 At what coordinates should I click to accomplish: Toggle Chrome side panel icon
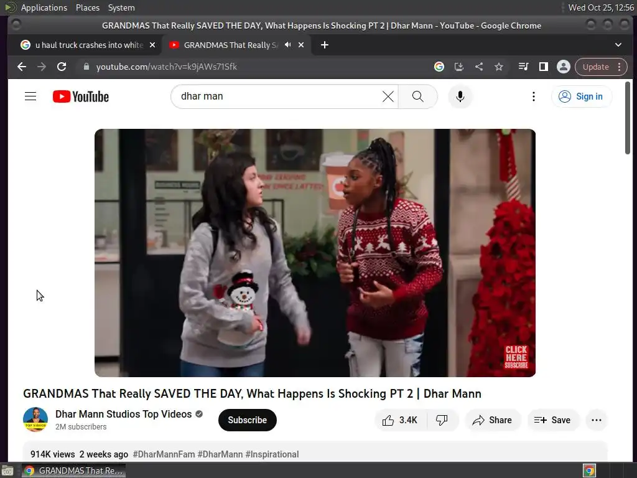pos(543,67)
